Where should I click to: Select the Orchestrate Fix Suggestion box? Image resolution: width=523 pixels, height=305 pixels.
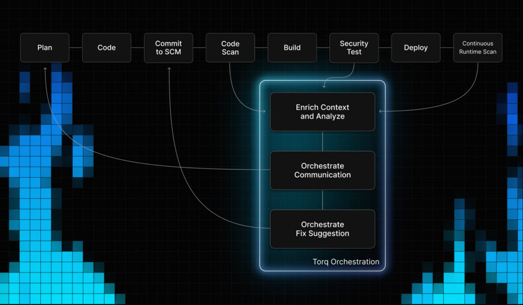tap(323, 229)
